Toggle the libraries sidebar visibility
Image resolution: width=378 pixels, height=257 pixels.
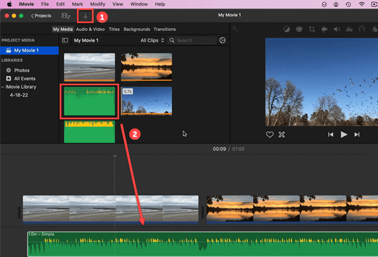(x=65, y=40)
